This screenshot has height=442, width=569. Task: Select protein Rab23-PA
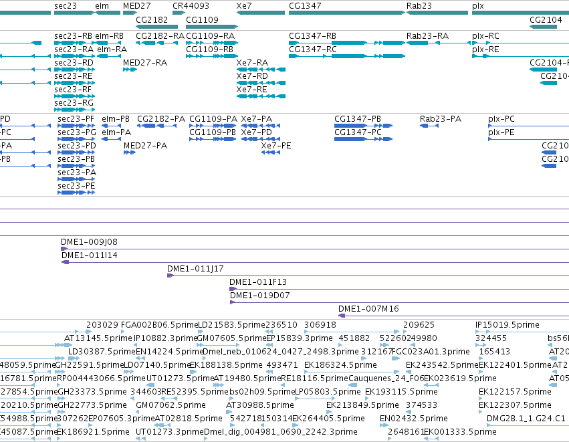pyautogui.click(x=429, y=126)
